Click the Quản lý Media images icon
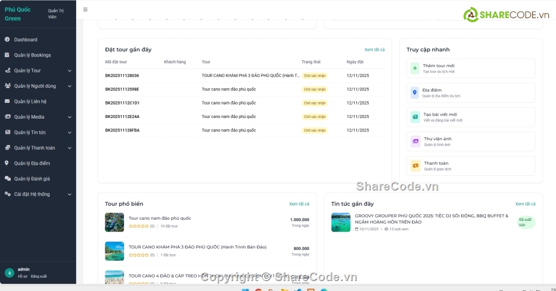Screen dimensions: 556x291 coord(8,117)
